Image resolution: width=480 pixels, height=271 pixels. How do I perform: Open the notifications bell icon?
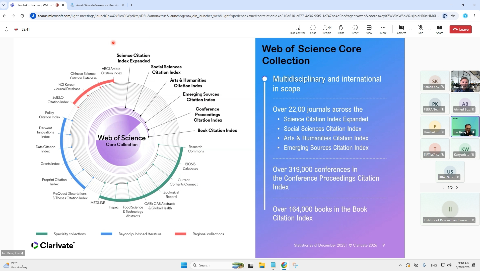(x=473, y=265)
